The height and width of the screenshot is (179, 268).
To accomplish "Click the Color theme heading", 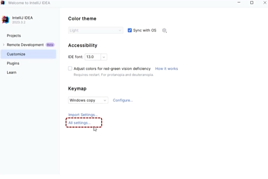I will click(x=82, y=19).
